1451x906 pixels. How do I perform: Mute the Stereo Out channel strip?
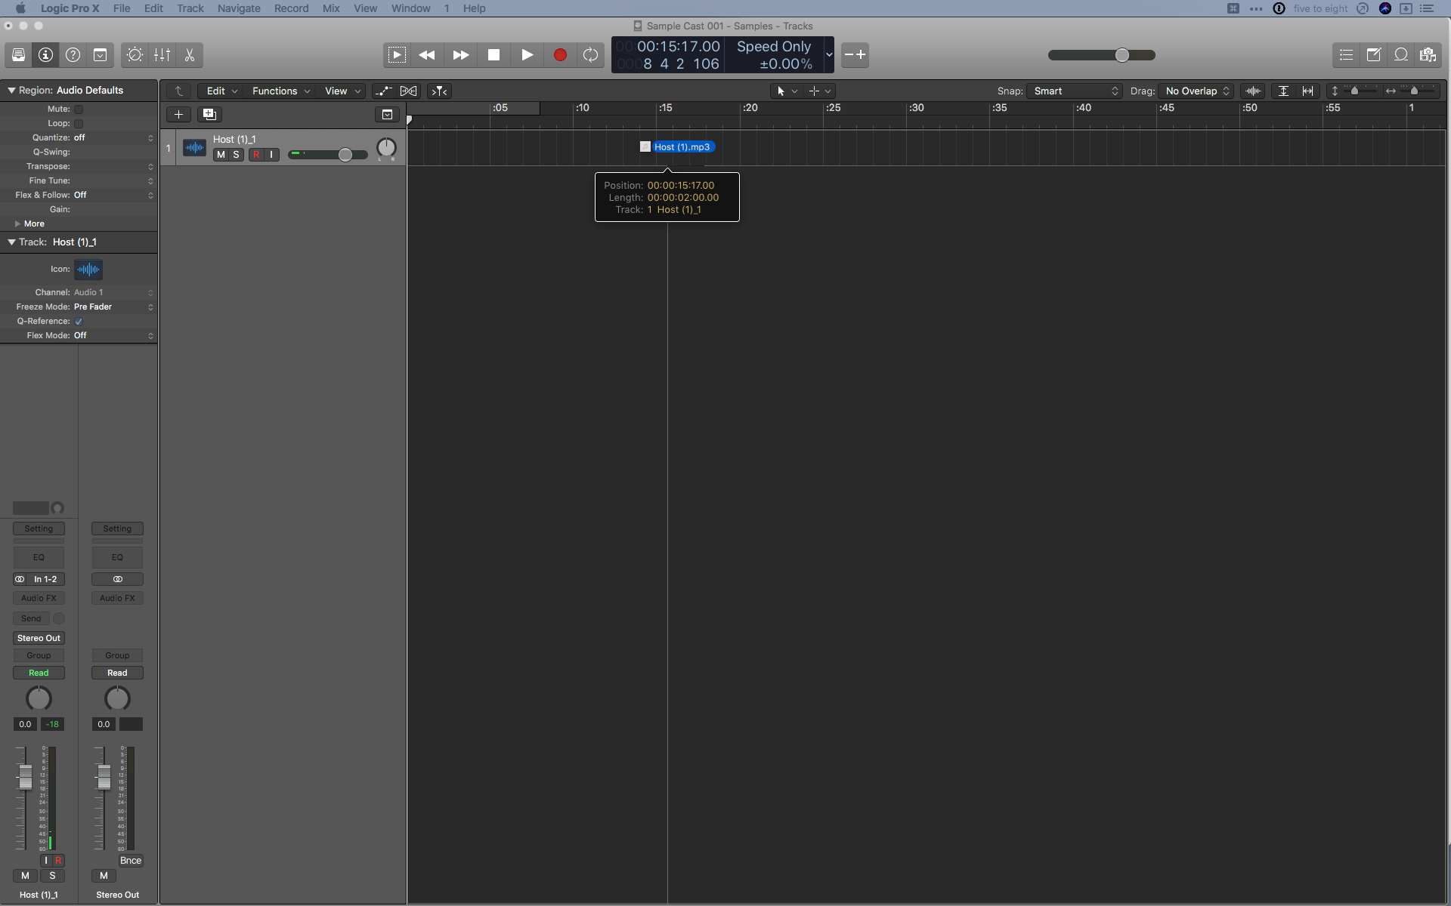pyautogui.click(x=104, y=876)
